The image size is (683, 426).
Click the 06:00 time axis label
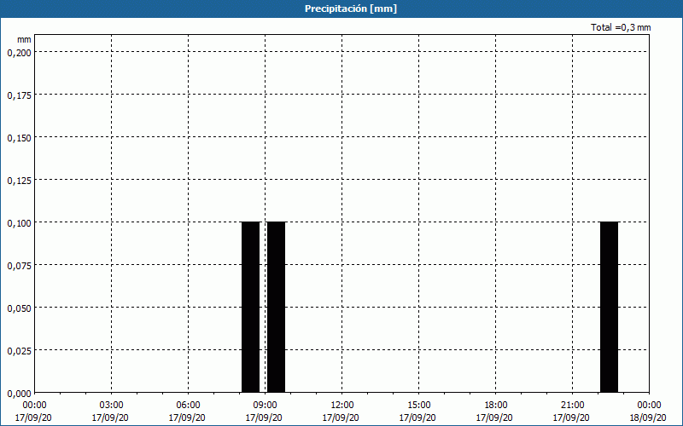(x=188, y=406)
